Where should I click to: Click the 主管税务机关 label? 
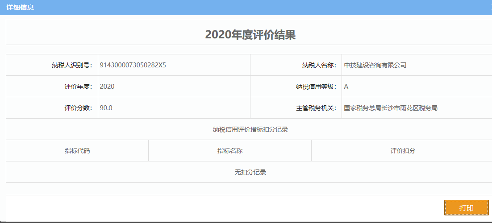(x=316, y=108)
